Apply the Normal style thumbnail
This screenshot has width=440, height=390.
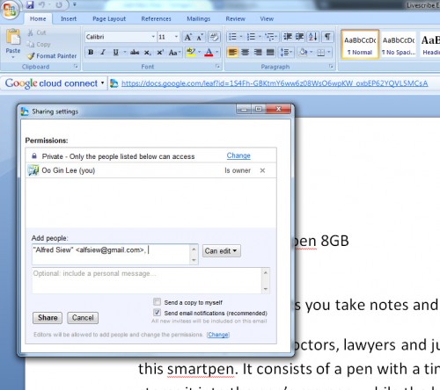(x=360, y=45)
